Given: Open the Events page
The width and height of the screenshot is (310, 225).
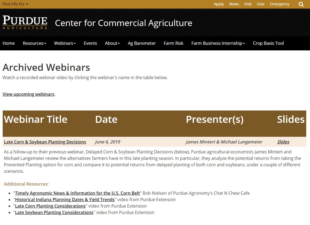Looking at the screenshot, I should point(90,43).
